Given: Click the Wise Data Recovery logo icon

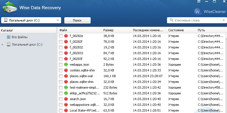Looking at the screenshot, I should click(x=9, y=7).
